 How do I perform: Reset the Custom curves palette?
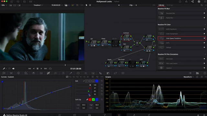97,77
